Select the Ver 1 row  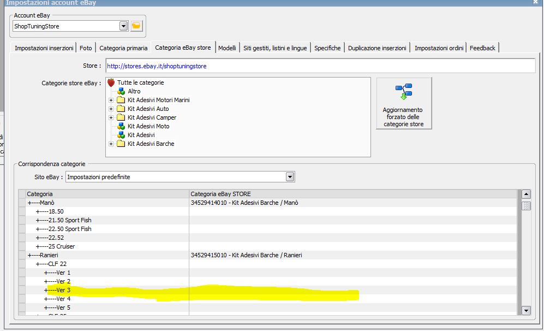pos(107,273)
